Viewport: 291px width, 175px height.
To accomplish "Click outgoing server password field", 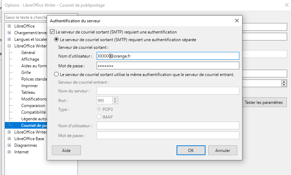I will 168,66.
